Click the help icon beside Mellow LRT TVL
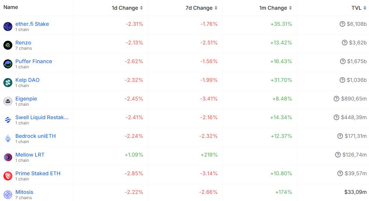Screen dimensions: 369x201 [338, 155]
